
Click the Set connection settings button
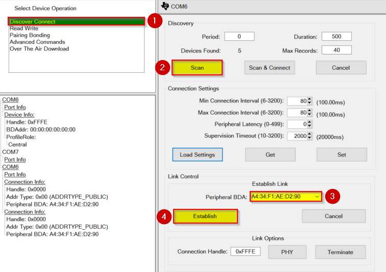(342, 155)
